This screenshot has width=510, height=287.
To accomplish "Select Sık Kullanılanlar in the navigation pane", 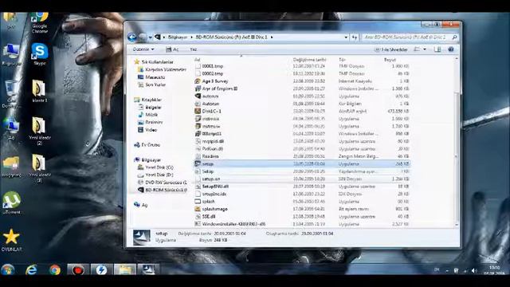I will [158, 62].
